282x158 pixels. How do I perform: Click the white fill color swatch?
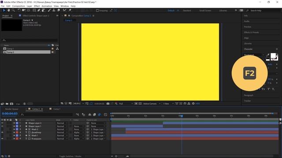pyautogui.click(x=273, y=56)
